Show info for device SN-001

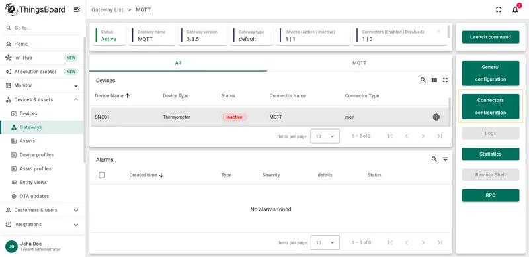436,117
